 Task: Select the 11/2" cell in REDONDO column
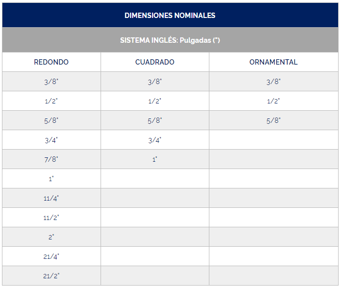point(51,218)
